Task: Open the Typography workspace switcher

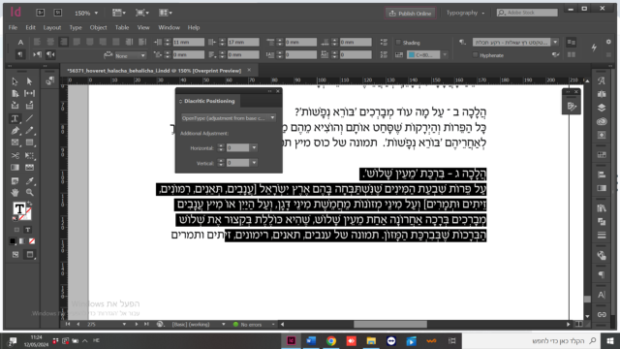Action: [x=465, y=13]
